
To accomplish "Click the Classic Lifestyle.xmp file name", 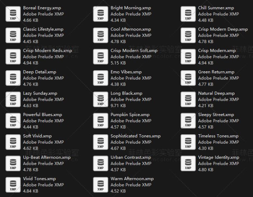I will (x=43, y=29).
